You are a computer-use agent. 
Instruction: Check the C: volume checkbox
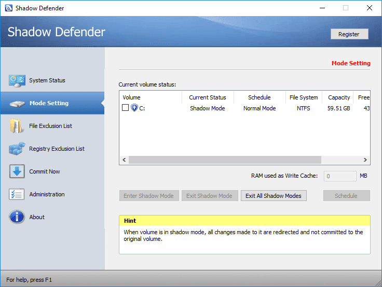(x=125, y=108)
